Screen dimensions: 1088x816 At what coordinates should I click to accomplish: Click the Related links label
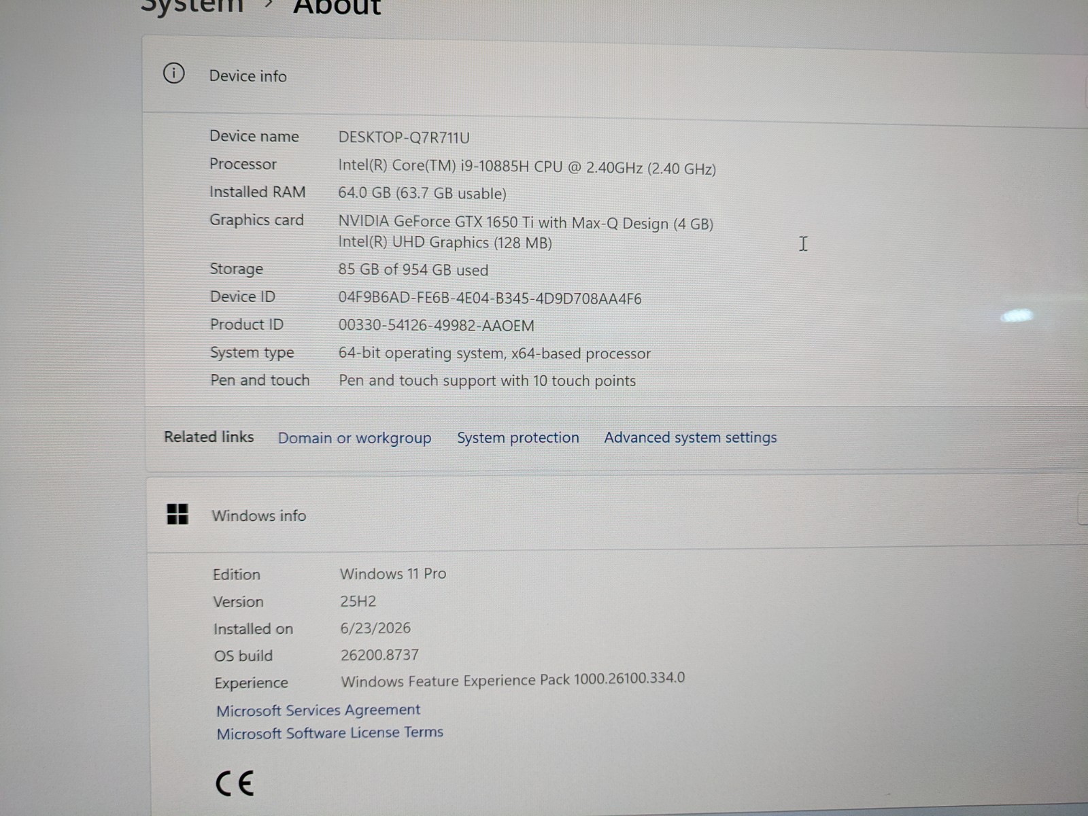[x=209, y=437]
